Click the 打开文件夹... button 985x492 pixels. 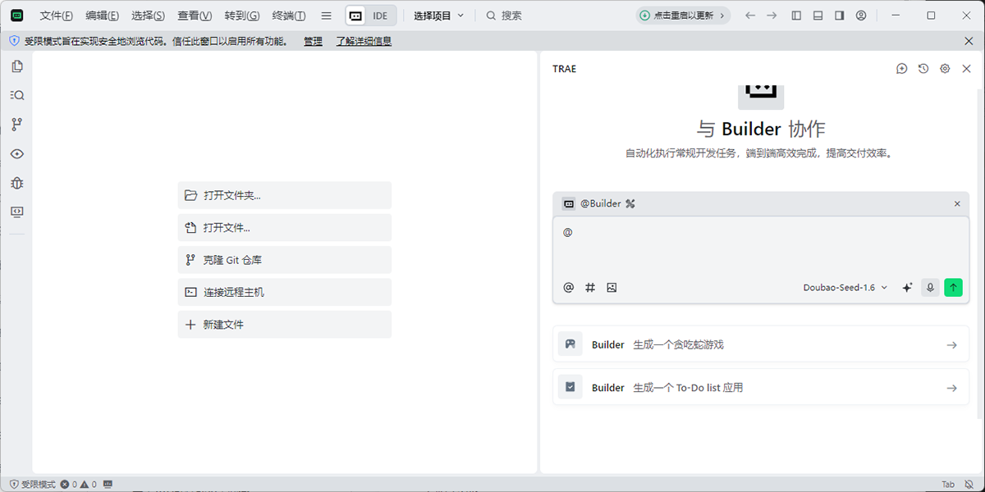[284, 195]
